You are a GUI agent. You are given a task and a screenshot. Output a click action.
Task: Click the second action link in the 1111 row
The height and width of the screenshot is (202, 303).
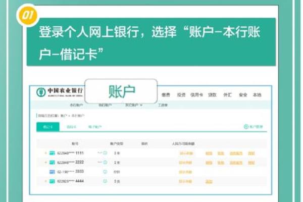221,154
